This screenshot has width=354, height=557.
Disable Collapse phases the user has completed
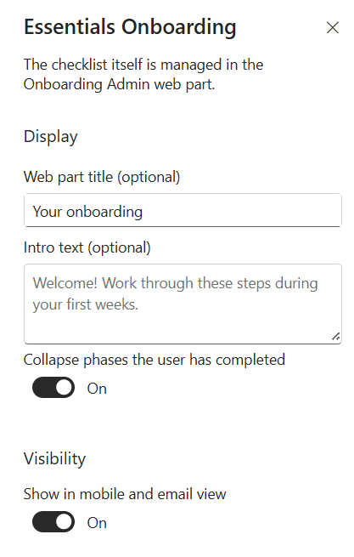click(x=53, y=388)
